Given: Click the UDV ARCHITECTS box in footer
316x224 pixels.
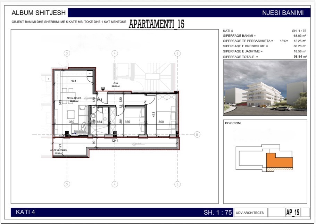Looking at the screenshot, I should (x=250, y=213).
